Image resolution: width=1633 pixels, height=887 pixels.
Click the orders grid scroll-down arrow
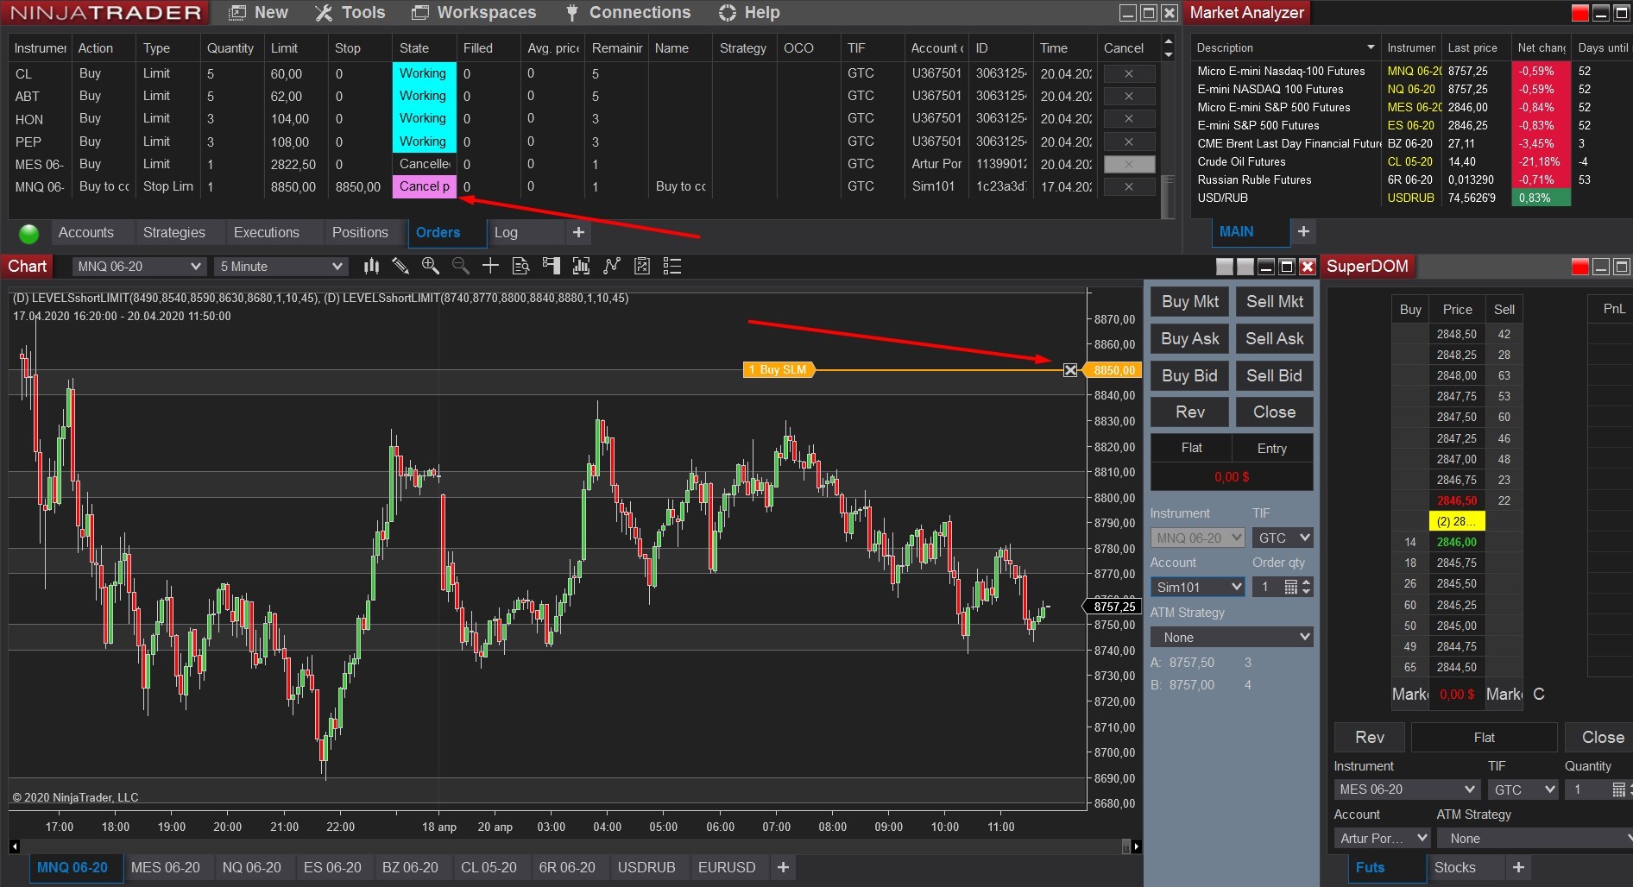tap(1169, 54)
